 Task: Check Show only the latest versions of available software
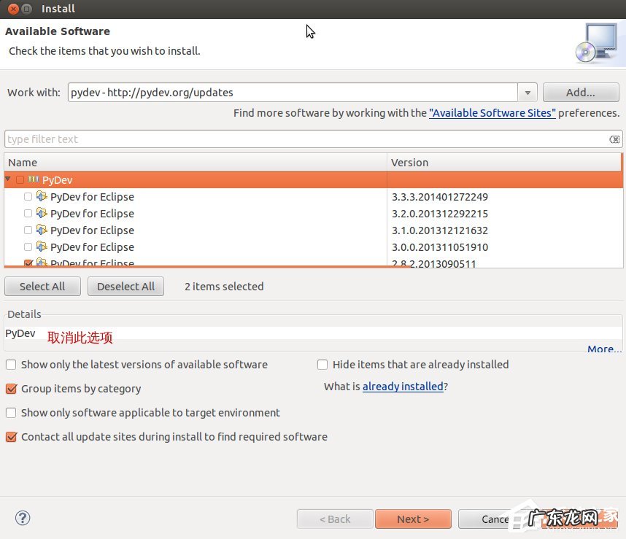[x=10, y=364]
